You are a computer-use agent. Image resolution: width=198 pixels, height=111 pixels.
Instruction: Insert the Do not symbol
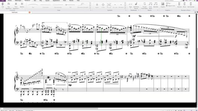(x=109, y=6)
